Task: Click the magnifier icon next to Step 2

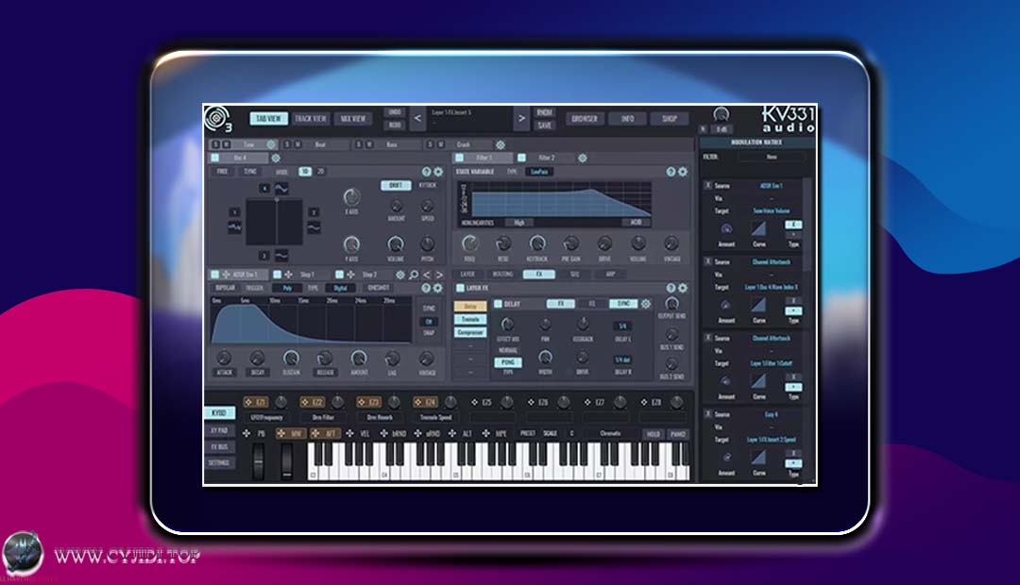Action: (x=413, y=275)
